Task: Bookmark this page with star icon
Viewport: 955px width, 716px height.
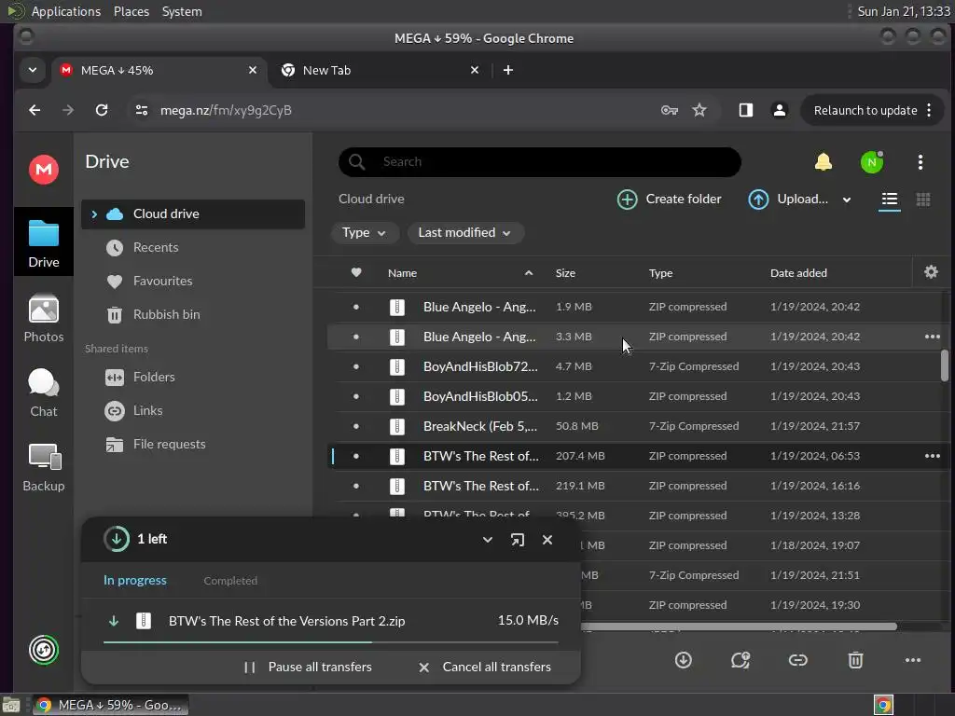Action: coord(699,110)
